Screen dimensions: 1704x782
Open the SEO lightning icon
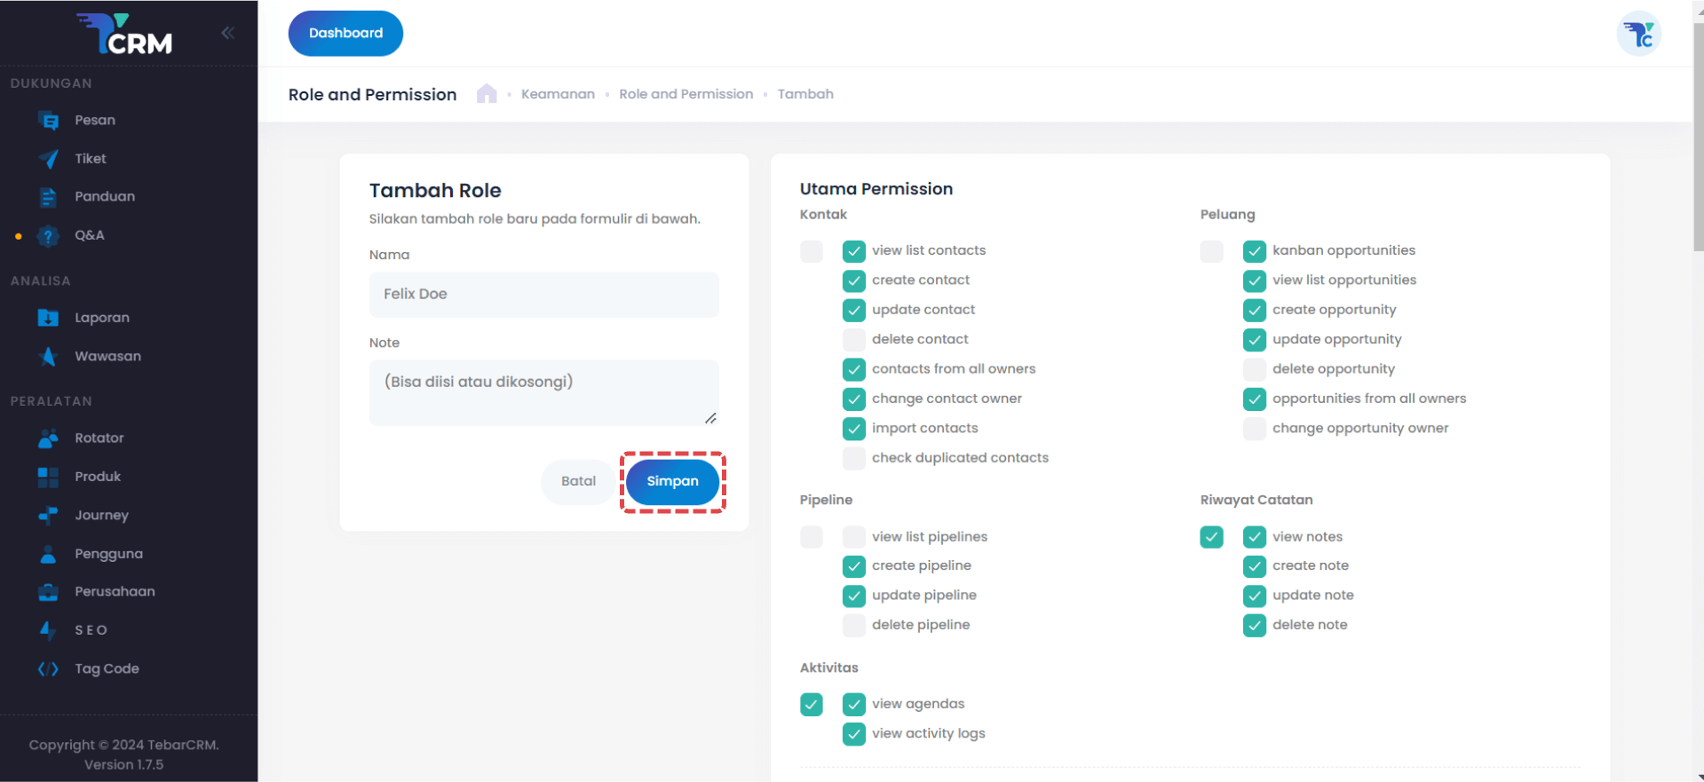(x=49, y=630)
